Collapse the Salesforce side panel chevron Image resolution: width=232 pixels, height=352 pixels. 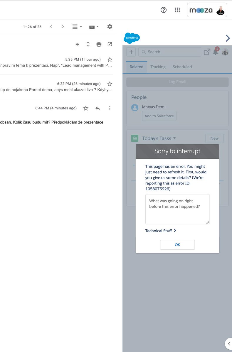[228, 38]
